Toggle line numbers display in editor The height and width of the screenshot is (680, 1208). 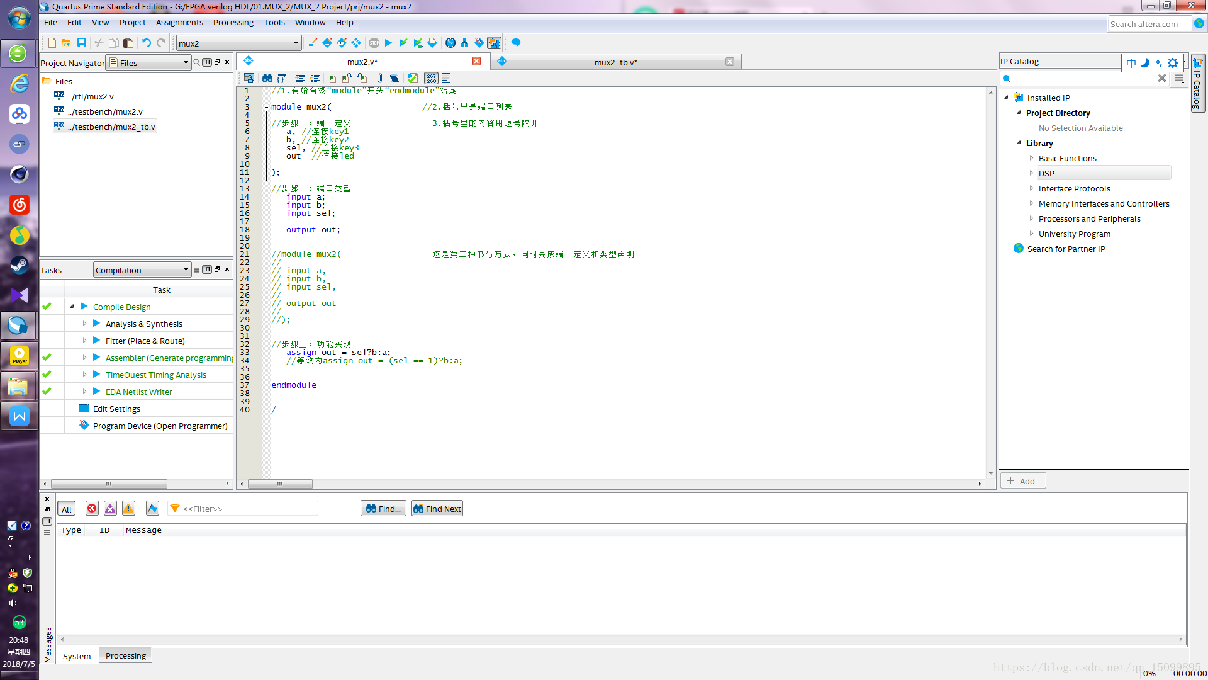[x=431, y=78]
